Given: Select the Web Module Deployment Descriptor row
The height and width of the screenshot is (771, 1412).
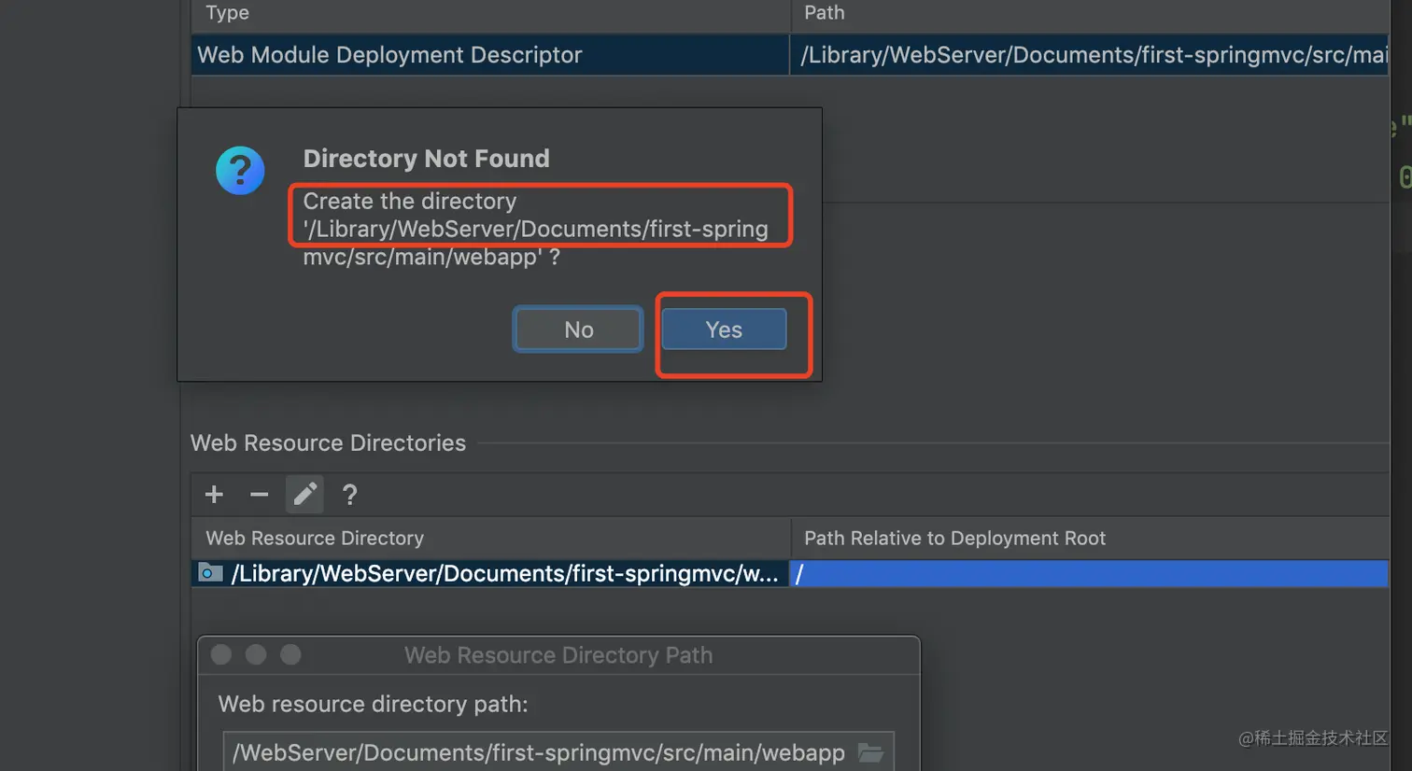Looking at the screenshot, I should pos(490,55).
